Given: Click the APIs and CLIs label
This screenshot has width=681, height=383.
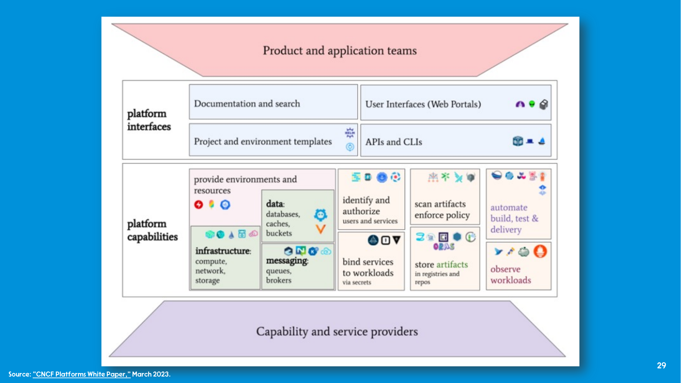Looking at the screenshot, I should [394, 142].
